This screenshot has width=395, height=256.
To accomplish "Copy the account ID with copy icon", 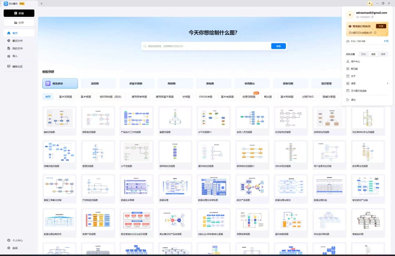I will pyautogui.click(x=372, y=17).
